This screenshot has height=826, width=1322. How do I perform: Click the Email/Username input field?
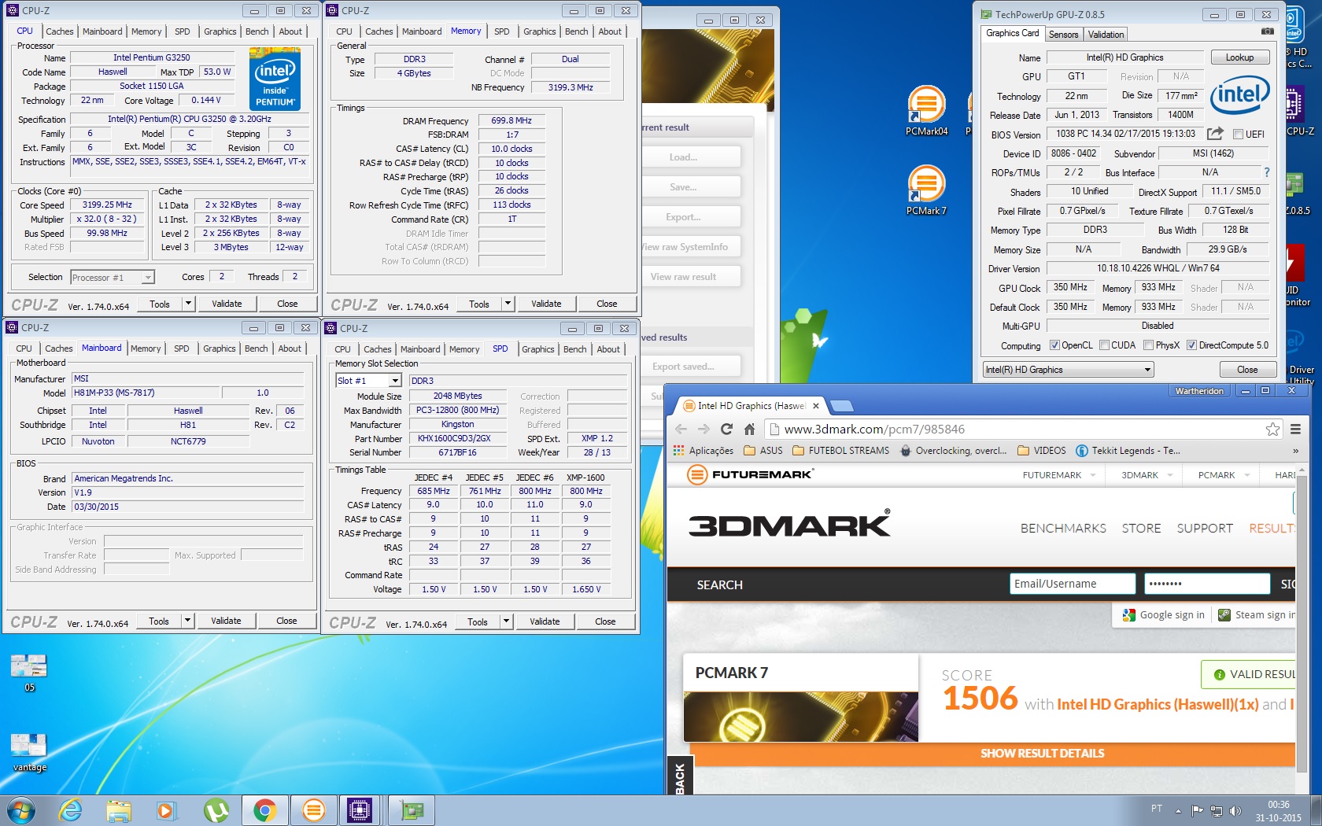[1073, 584]
